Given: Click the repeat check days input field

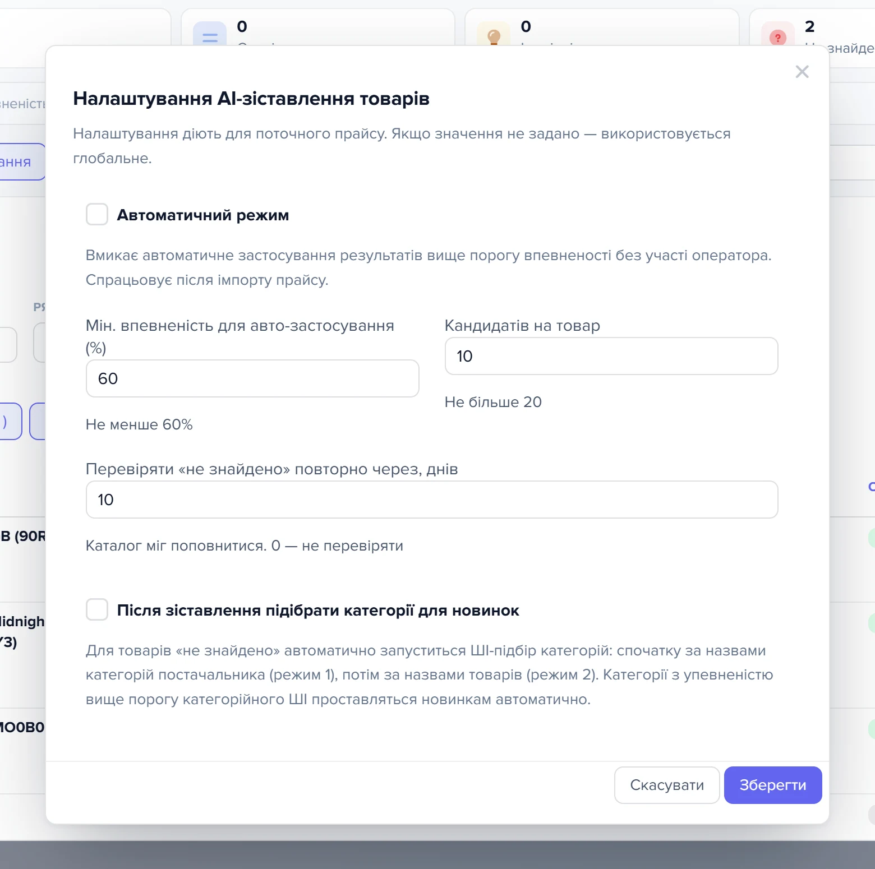Looking at the screenshot, I should click(x=432, y=500).
